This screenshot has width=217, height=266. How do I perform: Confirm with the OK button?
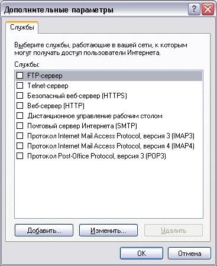(x=141, y=254)
